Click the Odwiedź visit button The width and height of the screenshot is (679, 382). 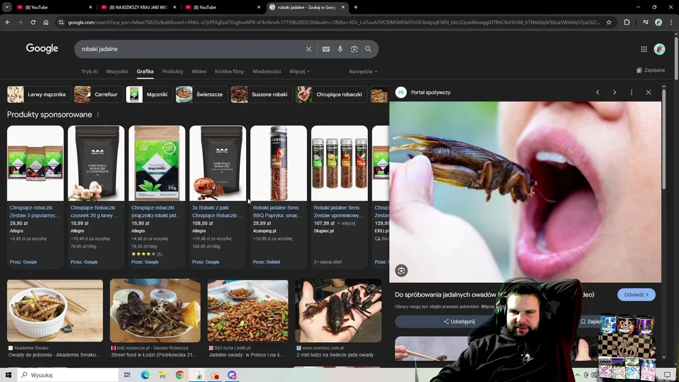636,295
